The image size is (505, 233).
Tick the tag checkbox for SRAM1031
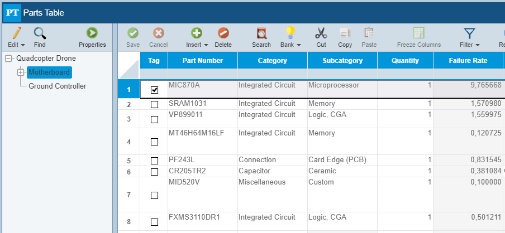coord(155,104)
